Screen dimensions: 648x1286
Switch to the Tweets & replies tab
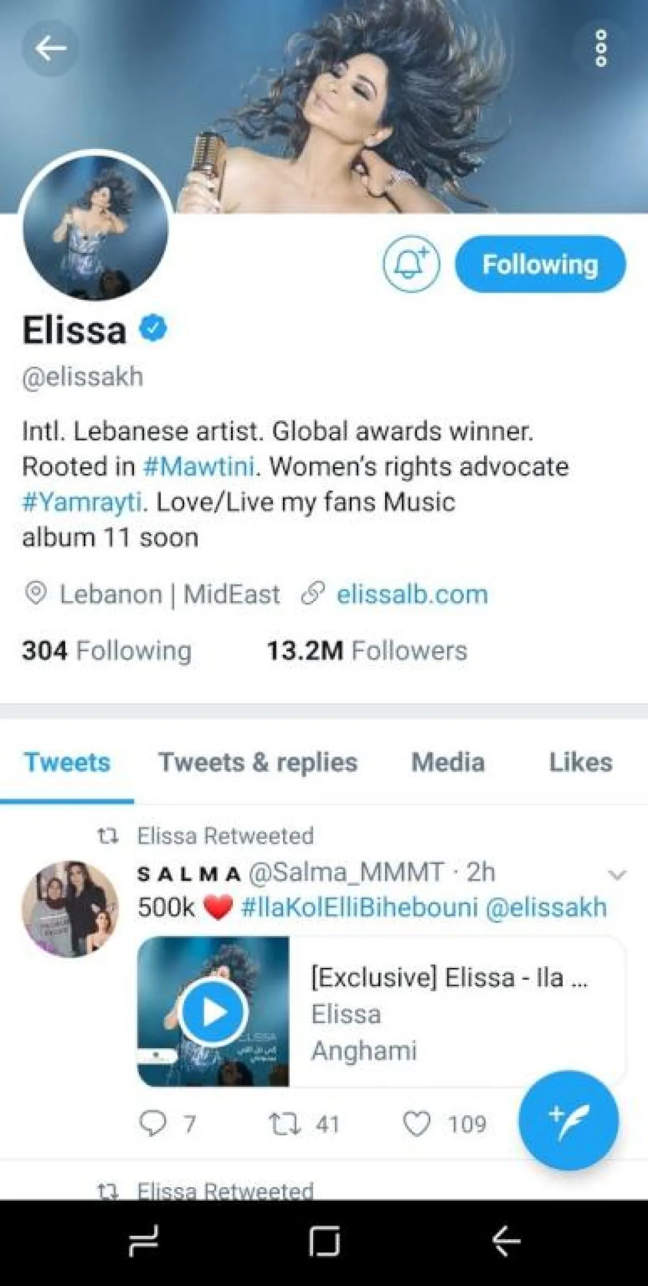pyautogui.click(x=258, y=762)
